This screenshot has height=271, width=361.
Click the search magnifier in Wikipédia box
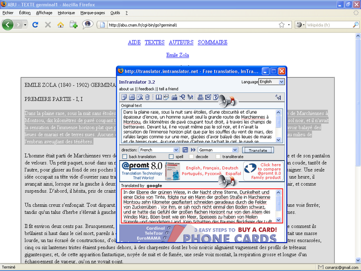[x=355, y=25]
